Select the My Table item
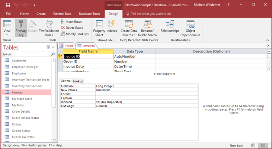 [x=26, y=105]
